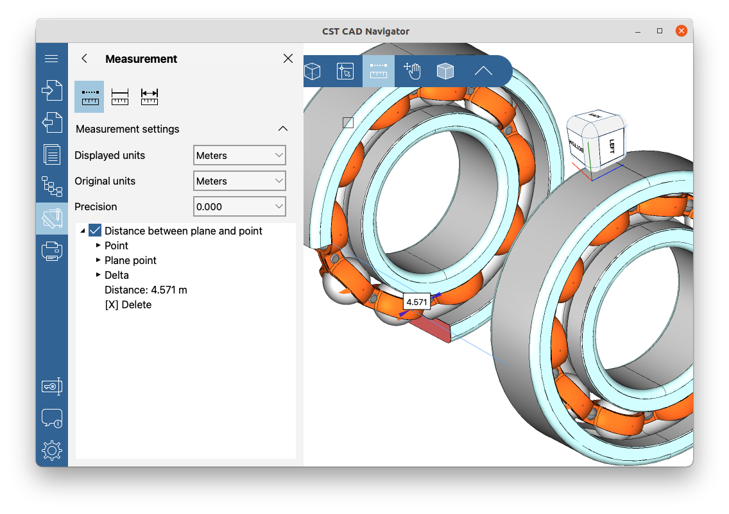Open the model structure tree icon
This screenshot has width=729, height=514.
click(x=51, y=187)
